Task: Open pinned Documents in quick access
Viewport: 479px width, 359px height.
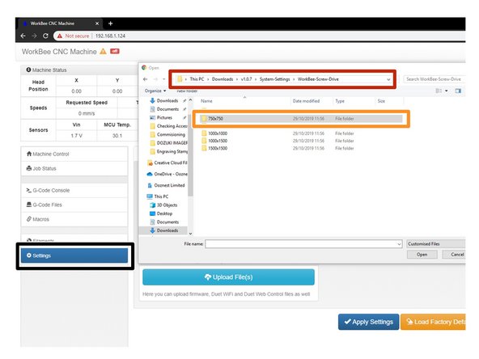Action: click(x=167, y=109)
